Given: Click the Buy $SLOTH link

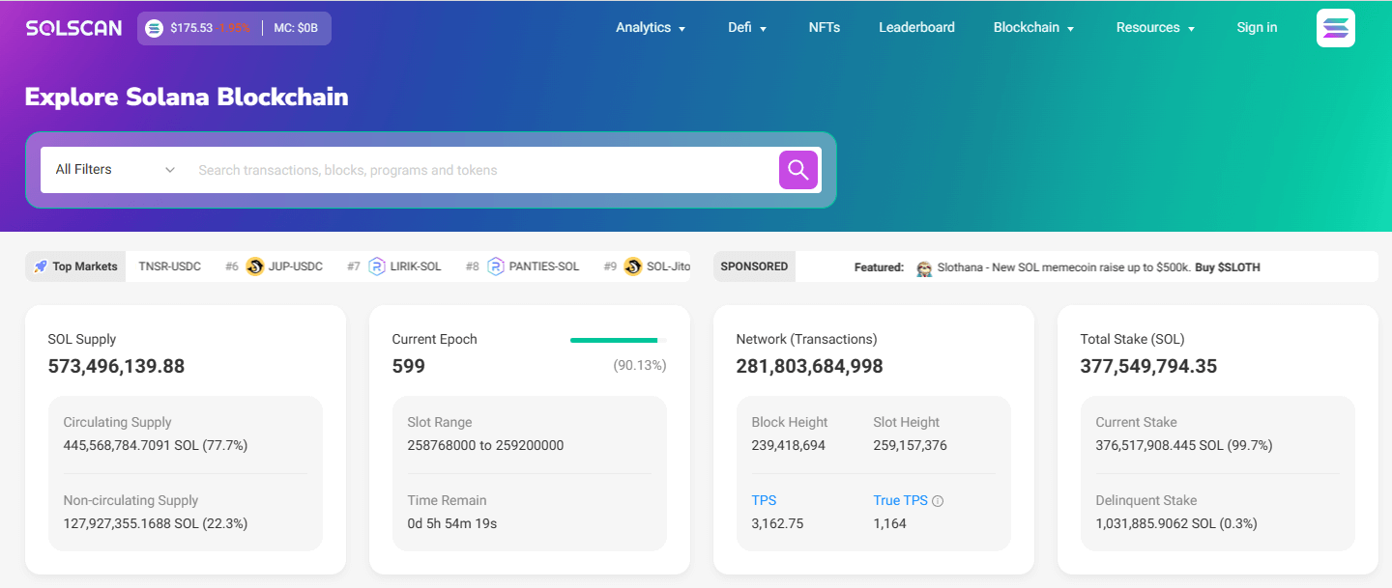Looking at the screenshot, I should tap(1227, 267).
